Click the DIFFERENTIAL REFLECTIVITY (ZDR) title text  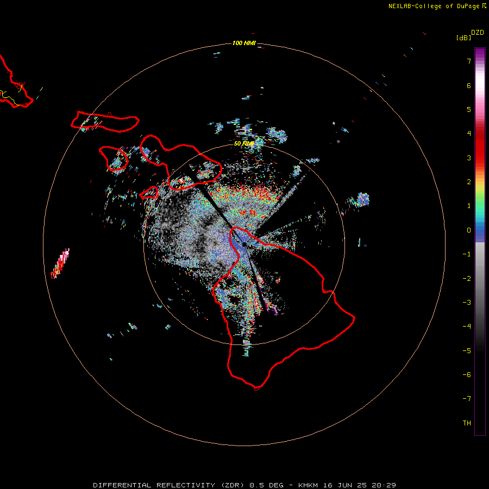point(170,485)
